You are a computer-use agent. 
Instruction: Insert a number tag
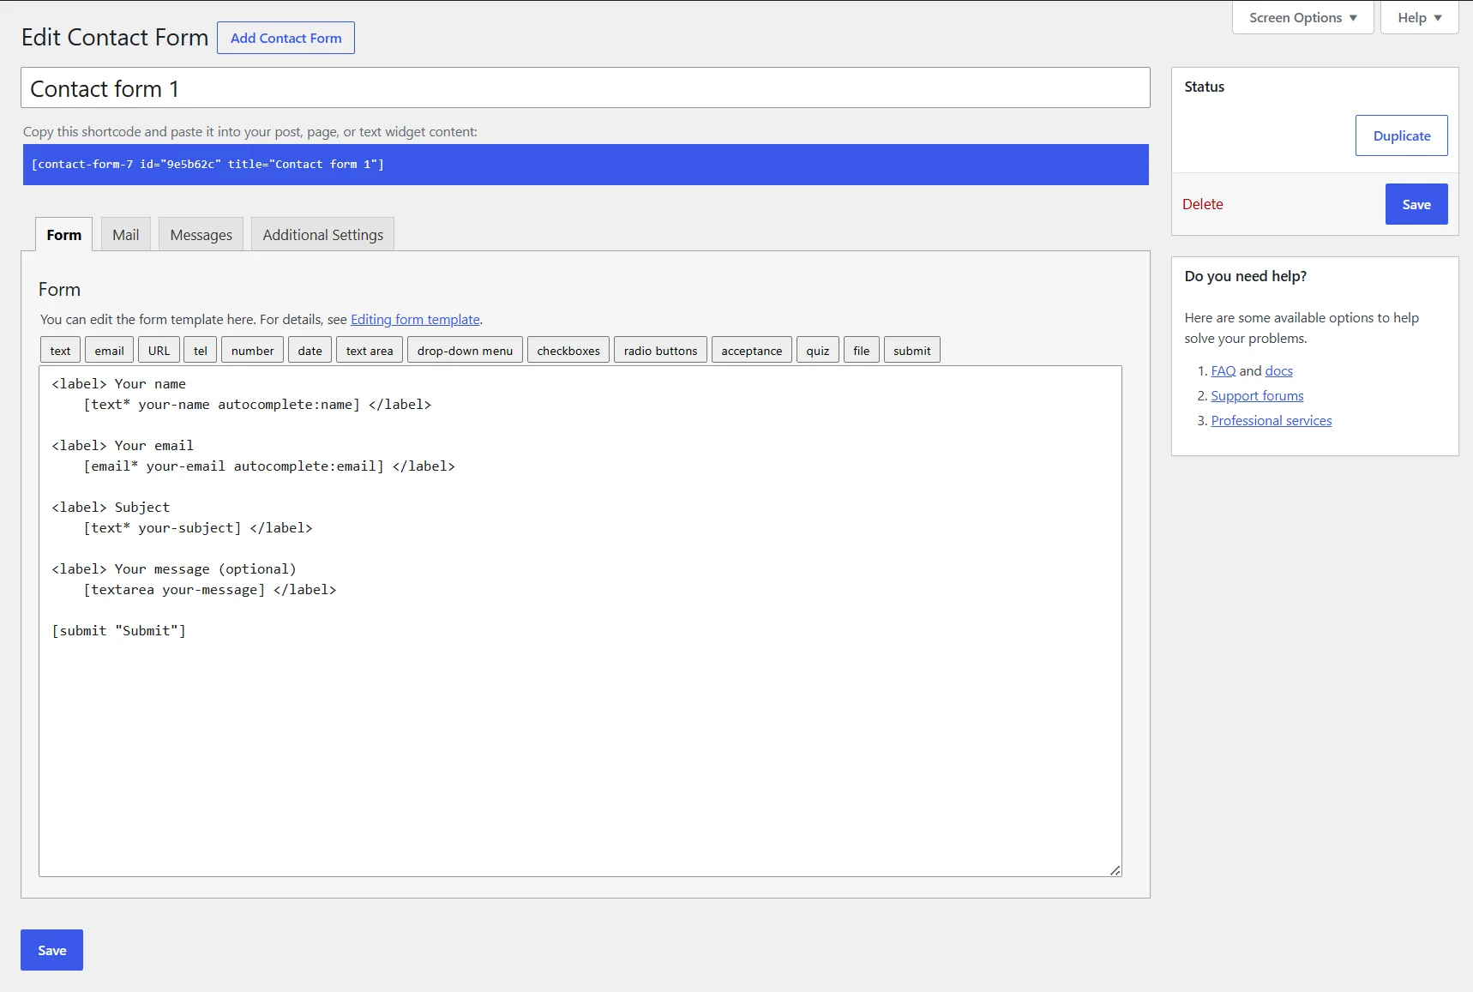tap(253, 350)
